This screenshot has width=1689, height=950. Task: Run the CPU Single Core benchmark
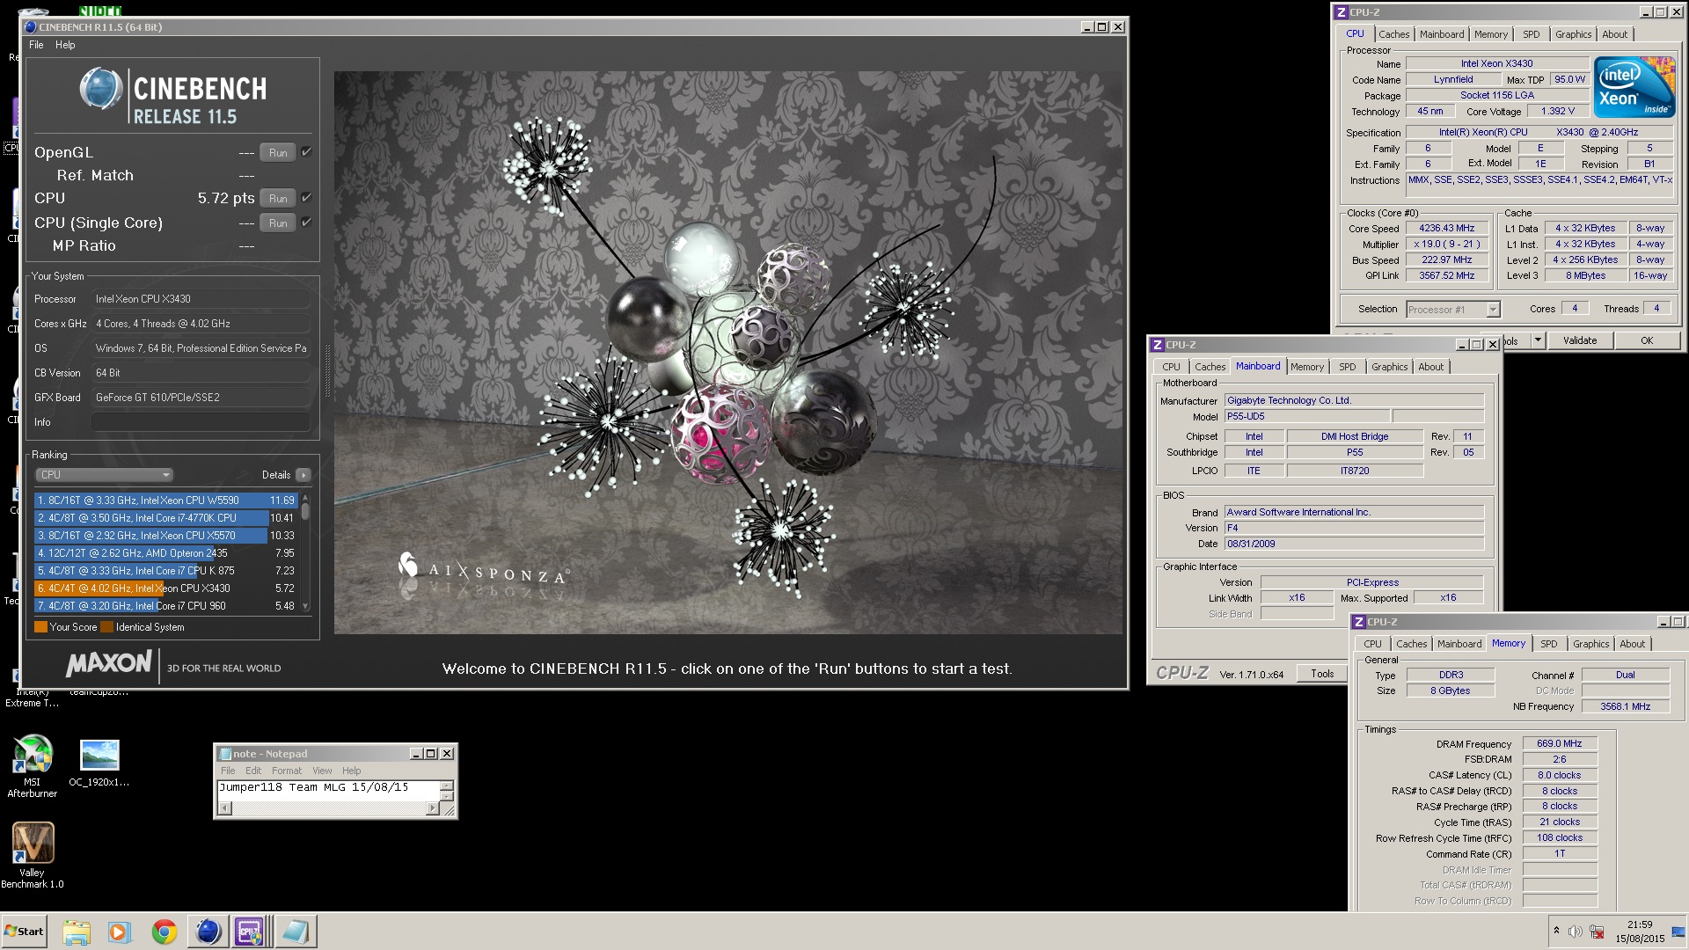(278, 223)
